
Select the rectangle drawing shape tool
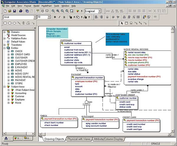pos(5,23)
